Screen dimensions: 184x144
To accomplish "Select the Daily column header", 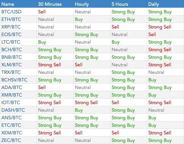I will pos(153,4).
